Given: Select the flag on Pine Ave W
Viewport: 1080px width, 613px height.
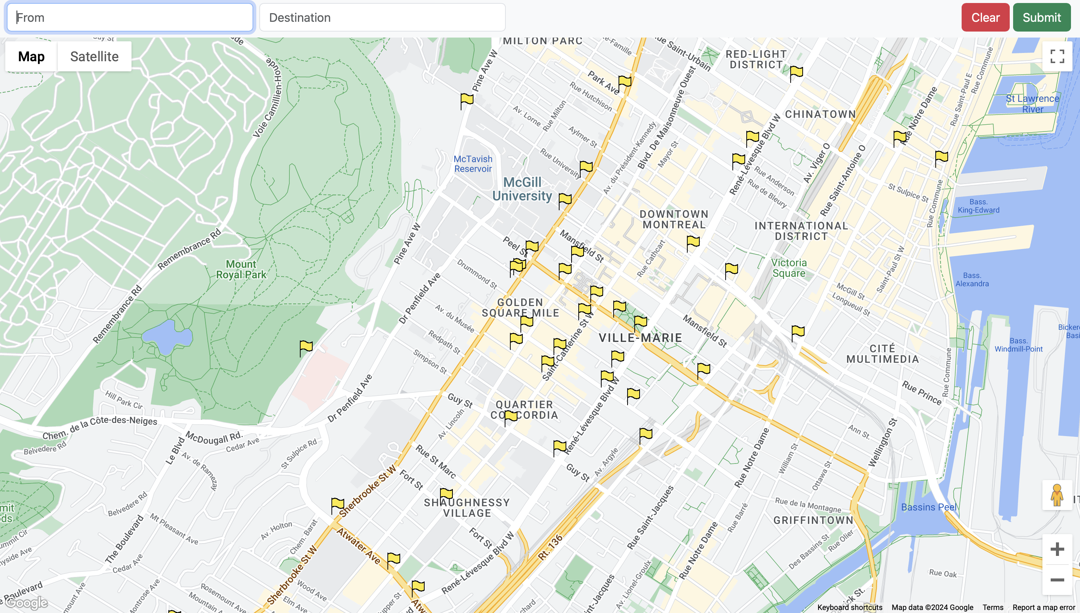Looking at the screenshot, I should (467, 101).
